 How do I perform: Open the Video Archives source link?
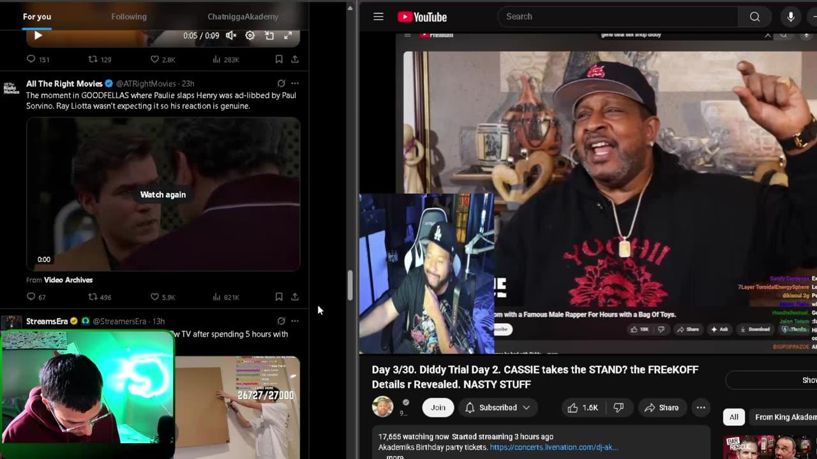pyautogui.click(x=68, y=280)
